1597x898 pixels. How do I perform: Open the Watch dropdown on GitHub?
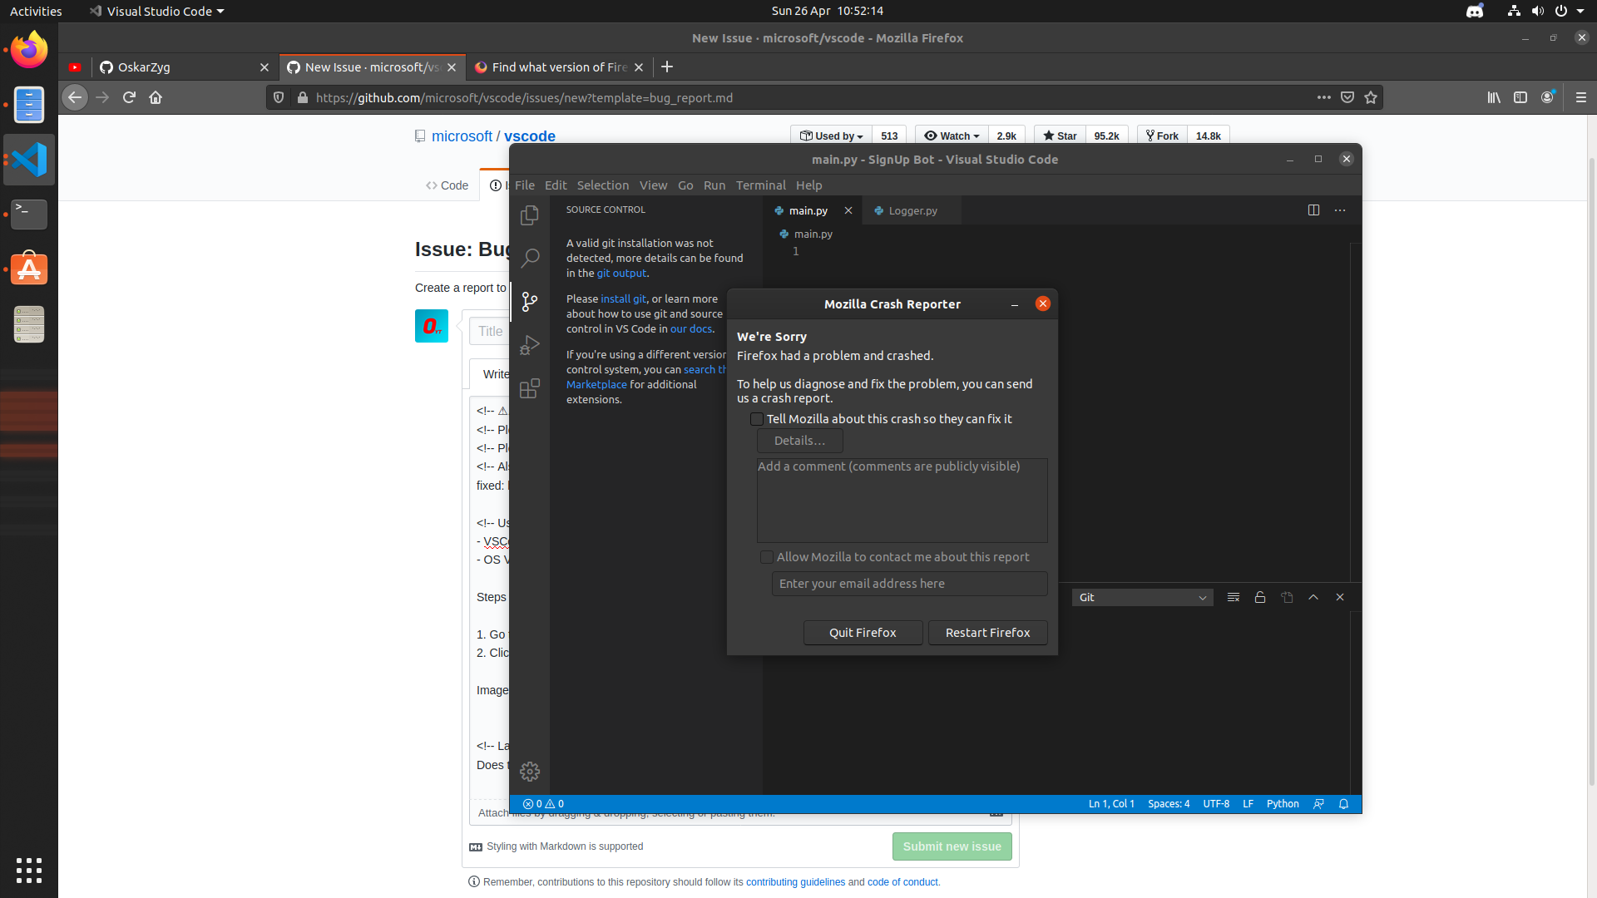point(951,136)
